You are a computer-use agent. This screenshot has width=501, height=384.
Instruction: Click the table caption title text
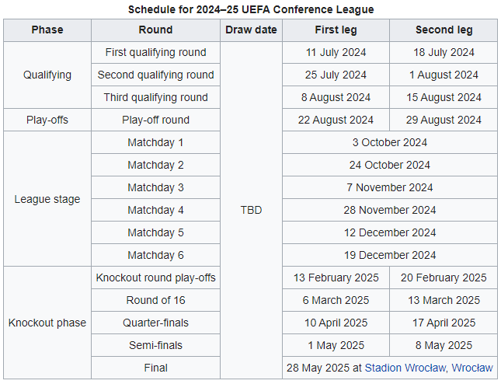tap(251, 9)
